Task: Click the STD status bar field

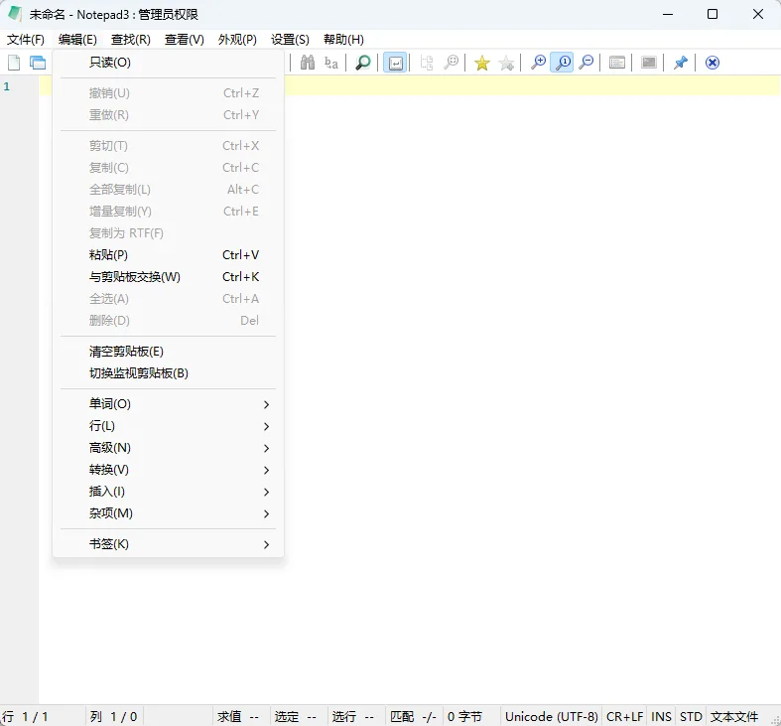Action: coord(691,716)
